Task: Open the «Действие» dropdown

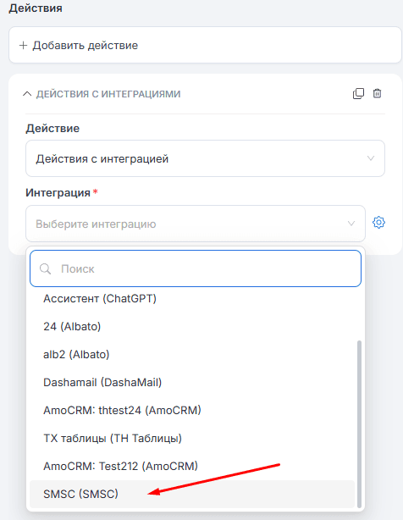Action: coord(205,158)
